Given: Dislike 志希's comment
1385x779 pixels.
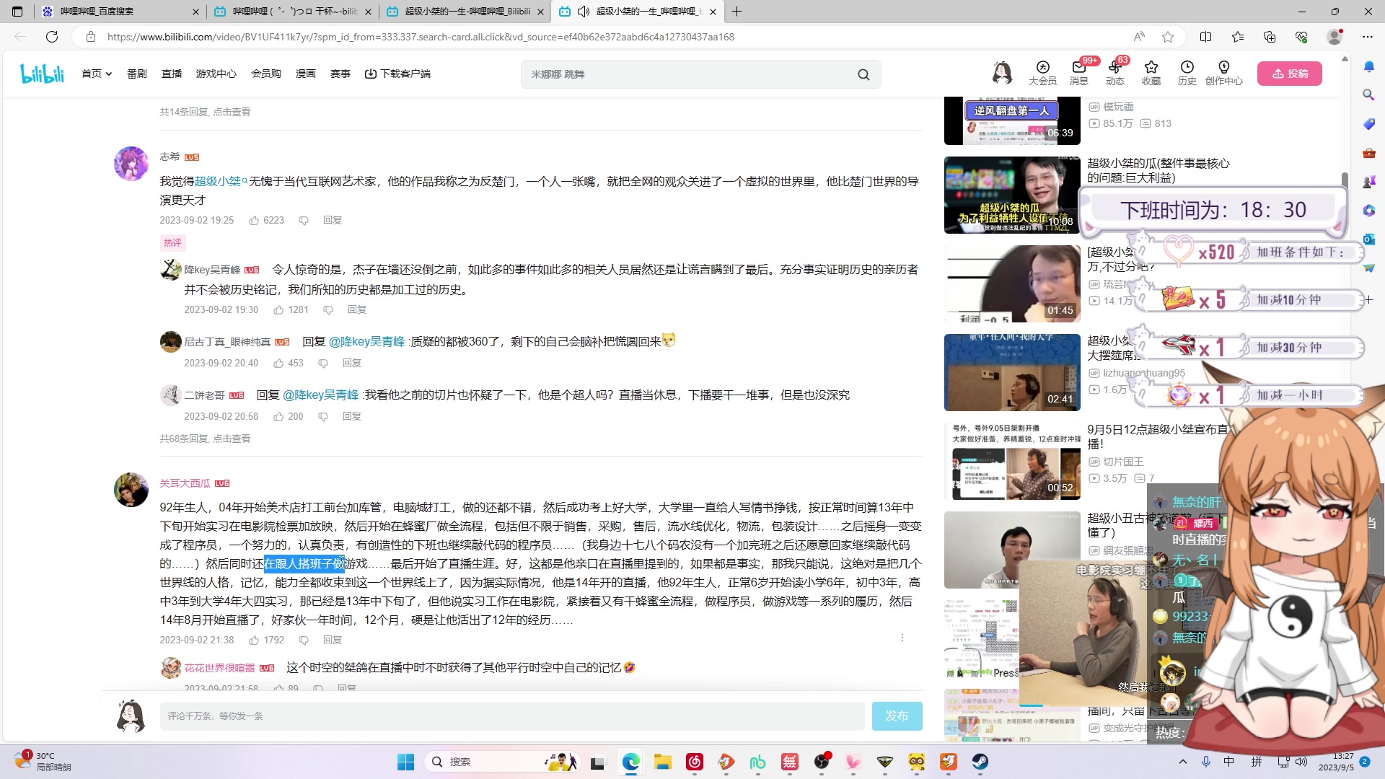Looking at the screenshot, I should pos(304,221).
